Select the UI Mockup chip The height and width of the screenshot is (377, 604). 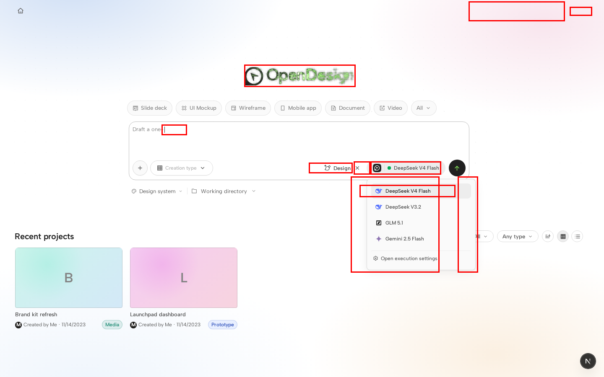click(199, 108)
